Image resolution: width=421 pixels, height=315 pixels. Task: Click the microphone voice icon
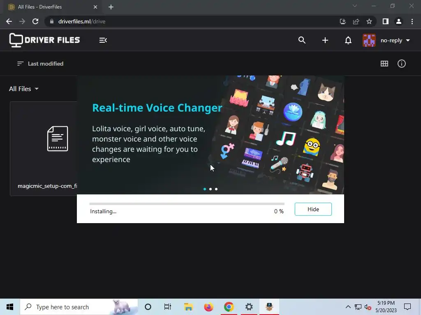[279, 164]
